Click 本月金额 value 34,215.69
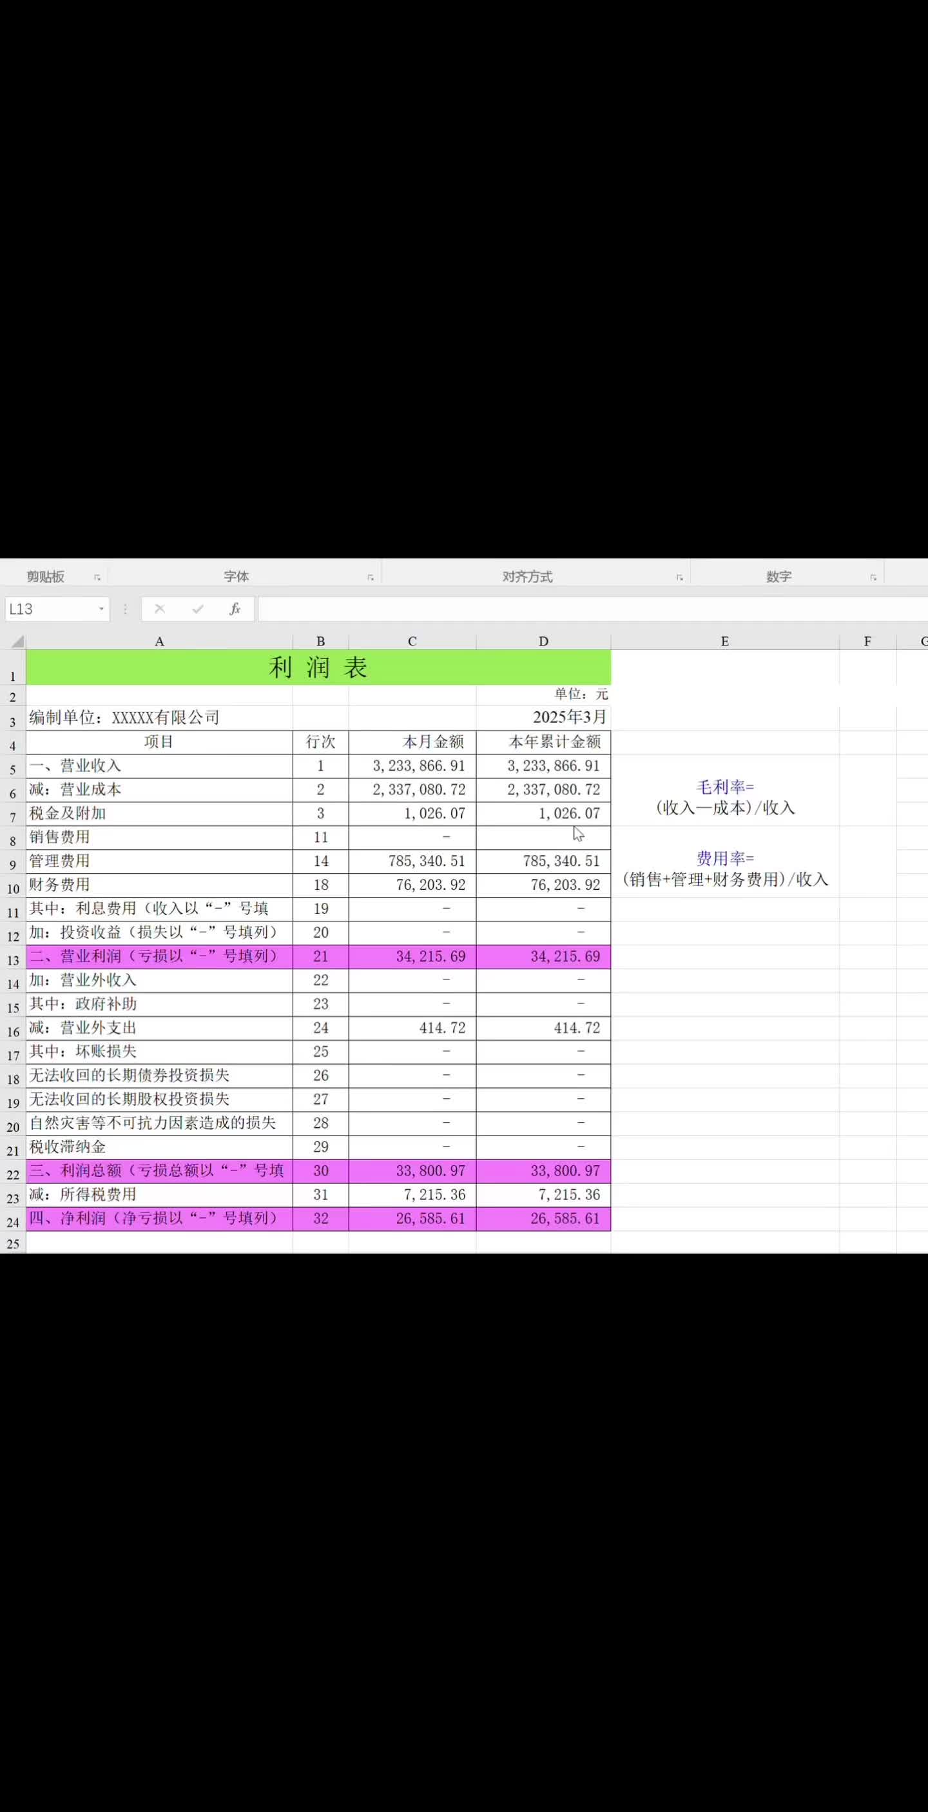Image resolution: width=928 pixels, height=1812 pixels. click(412, 957)
